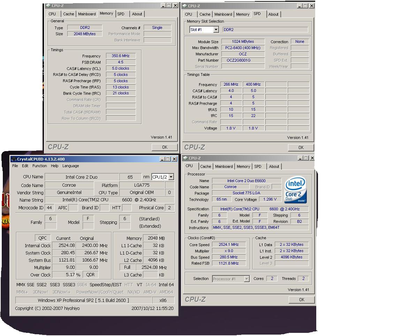Switch to About tab in Memory window
This screenshot has width=409, height=336.
coord(137,14)
